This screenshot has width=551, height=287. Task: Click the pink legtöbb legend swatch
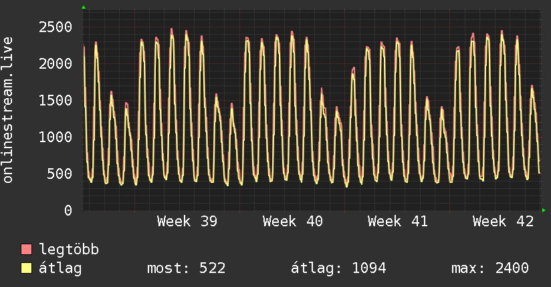tap(27, 249)
